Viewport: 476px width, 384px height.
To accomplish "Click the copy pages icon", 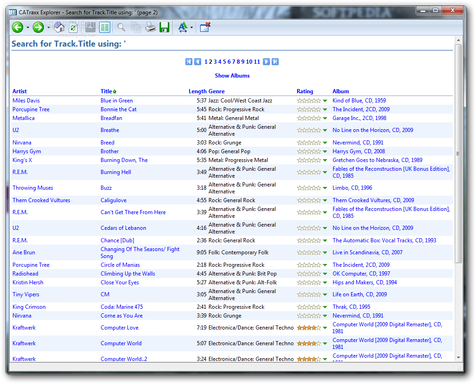I will tap(136, 27).
